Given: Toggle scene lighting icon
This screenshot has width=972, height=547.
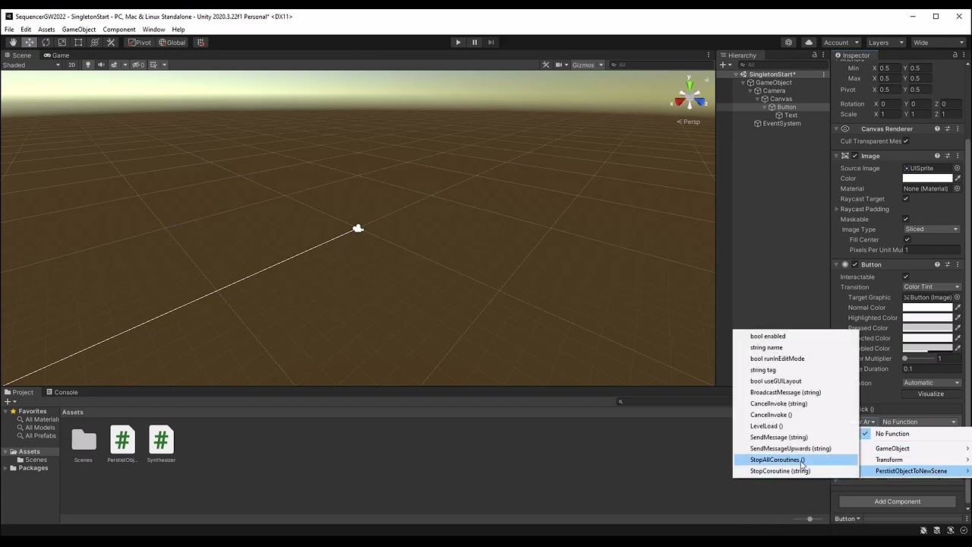Looking at the screenshot, I should [x=88, y=65].
